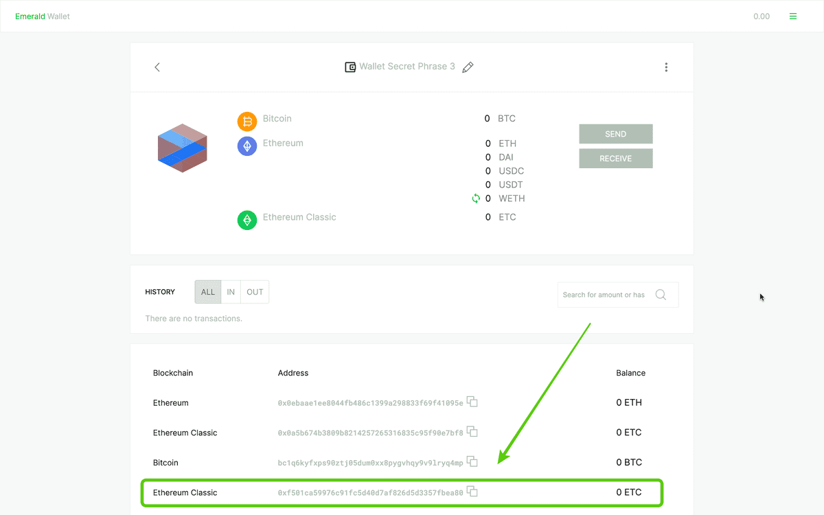Open the hamburger menu at top right

793,15
